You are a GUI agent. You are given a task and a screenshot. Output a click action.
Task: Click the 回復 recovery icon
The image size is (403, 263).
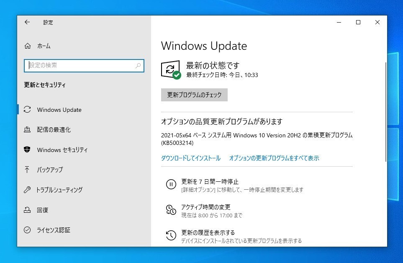point(27,210)
